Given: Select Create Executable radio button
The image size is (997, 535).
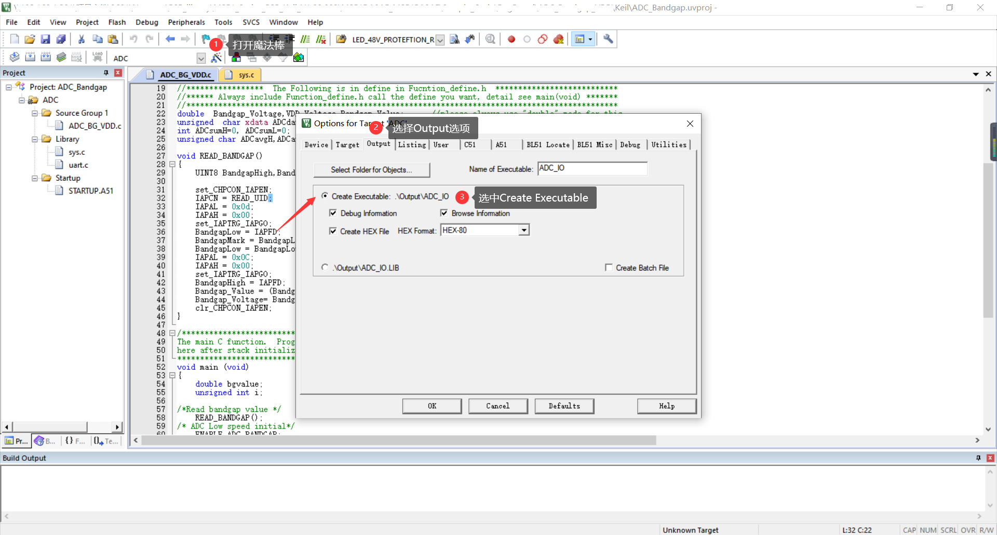Looking at the screenshot, I should coord(325,196).
